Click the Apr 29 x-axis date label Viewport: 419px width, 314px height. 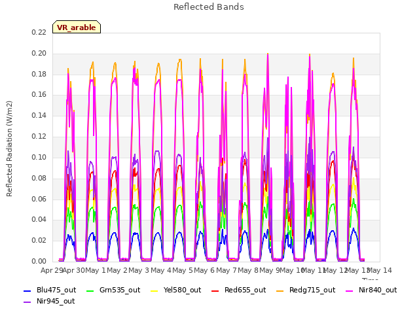coord(52,270)
